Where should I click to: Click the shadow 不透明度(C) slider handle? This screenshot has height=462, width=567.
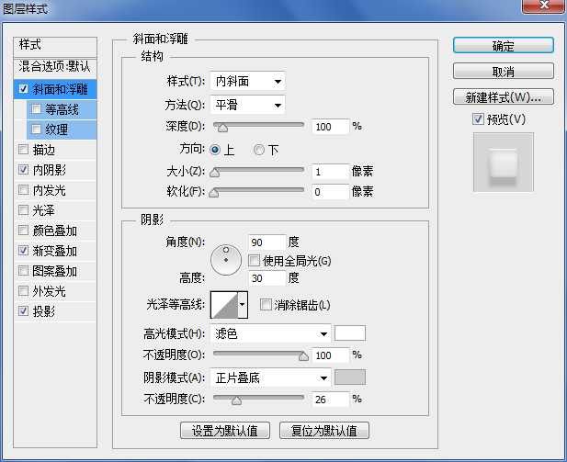pyautogui.click(x=236, y=400)
